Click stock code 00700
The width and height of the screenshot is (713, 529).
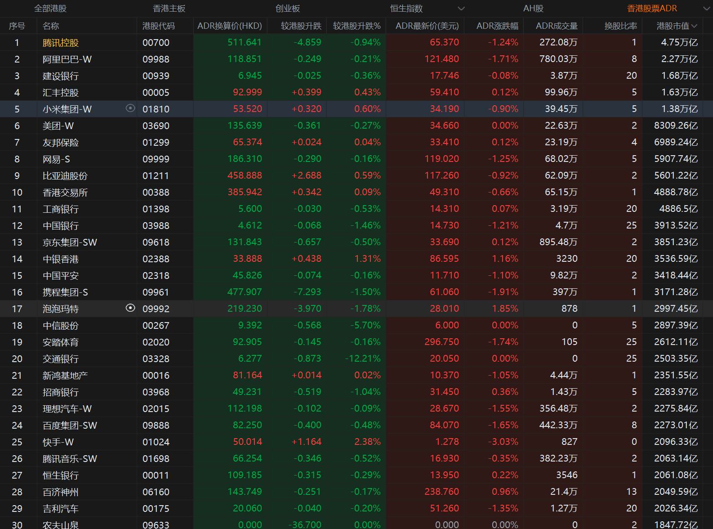156,43
